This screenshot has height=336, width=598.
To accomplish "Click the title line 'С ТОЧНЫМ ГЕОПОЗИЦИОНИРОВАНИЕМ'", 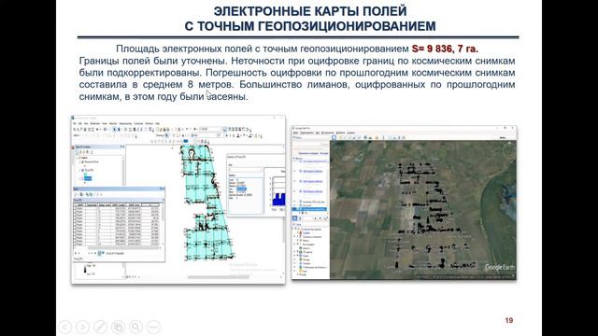I will coord(310,26).
